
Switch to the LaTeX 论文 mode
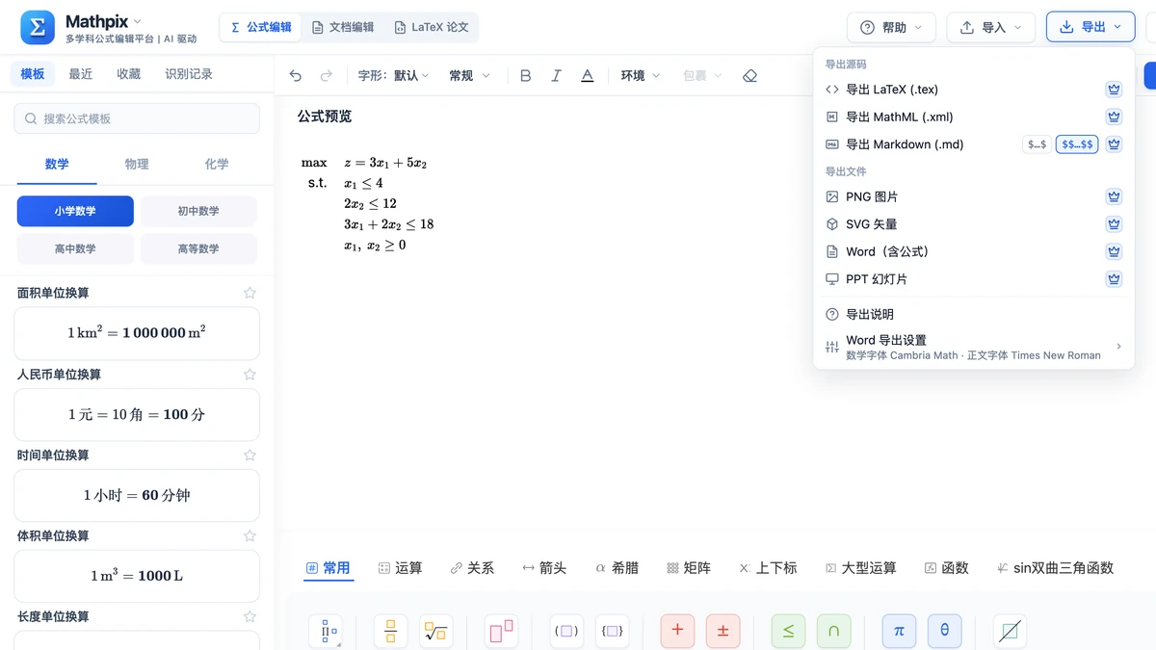[x=431, y=27]
